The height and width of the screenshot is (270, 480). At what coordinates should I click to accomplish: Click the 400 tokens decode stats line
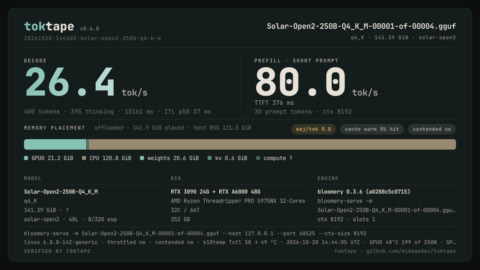pyautogui.click(x=117, y=112)
